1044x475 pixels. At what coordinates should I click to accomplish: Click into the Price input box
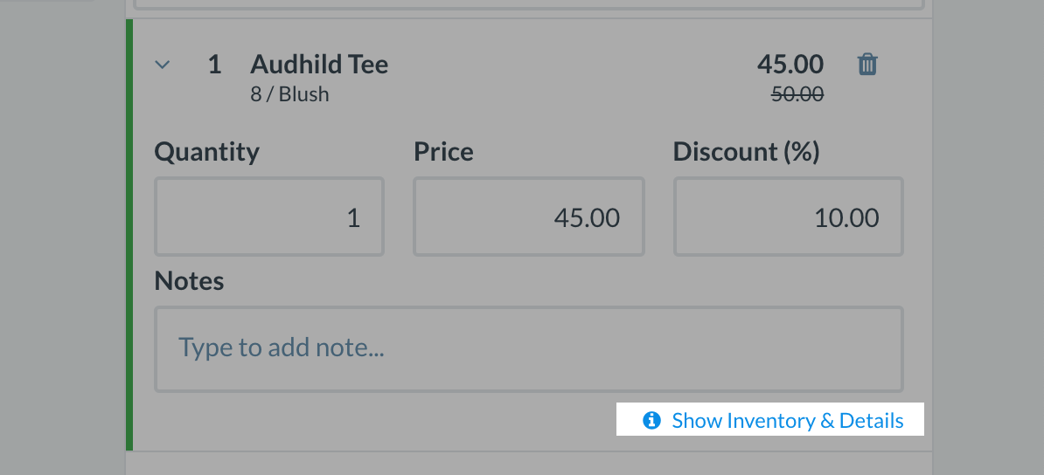point(529,217)
